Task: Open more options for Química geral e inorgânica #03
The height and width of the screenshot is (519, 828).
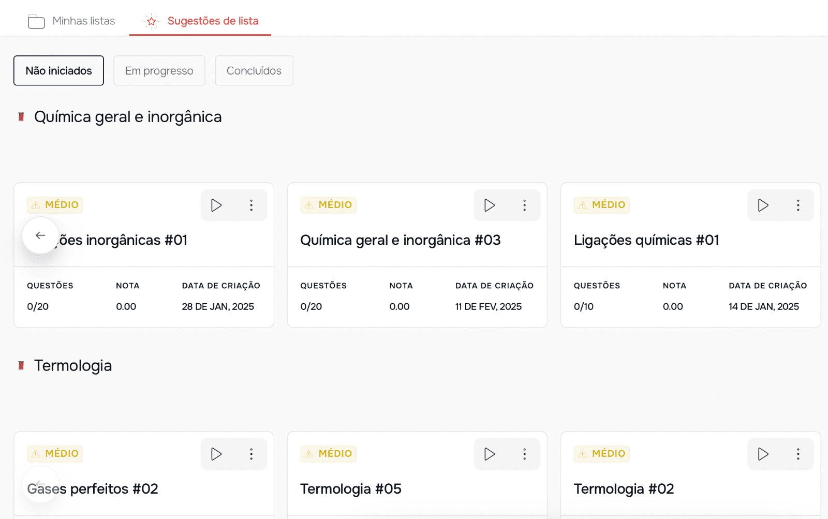Action: coord(524,205)
